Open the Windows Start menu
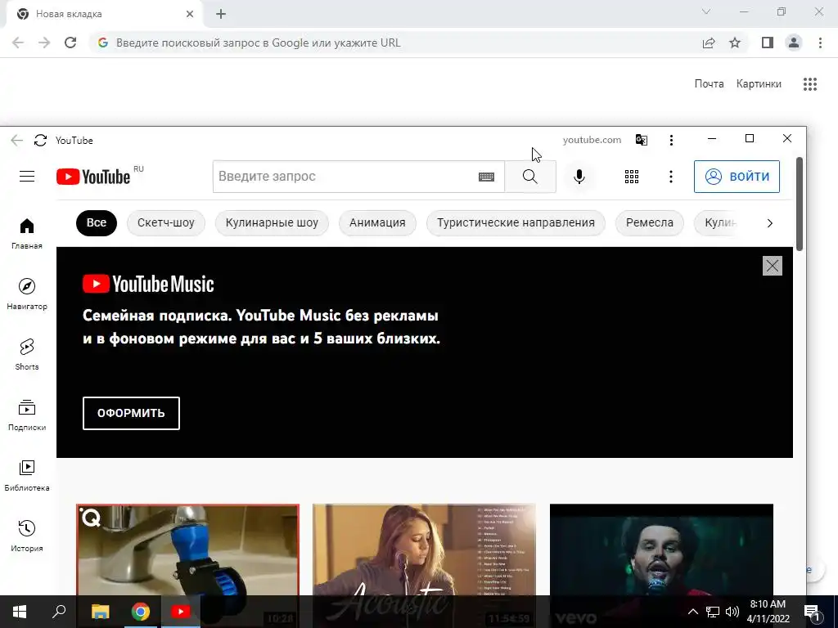The image size is (838, 628). click(20, 612)
